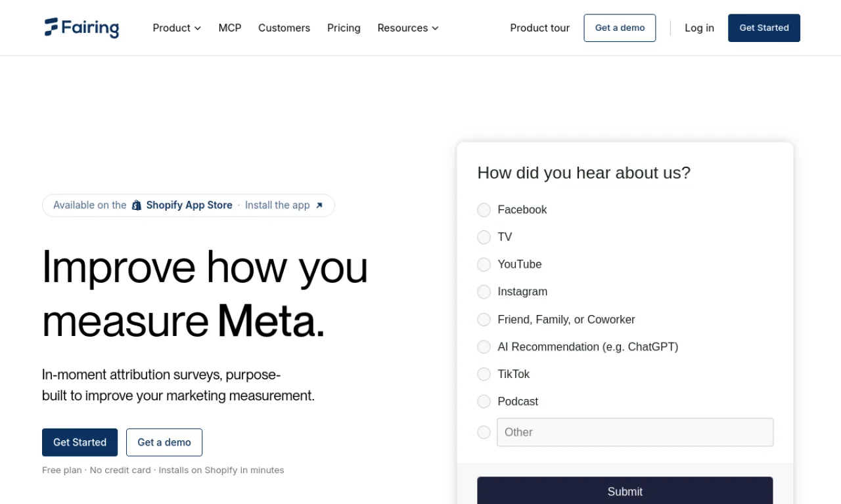
Task: Select the Podcast radio option
Action: click(x=484, y=402)
